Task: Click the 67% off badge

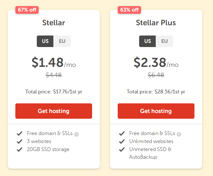Action: 27,10
